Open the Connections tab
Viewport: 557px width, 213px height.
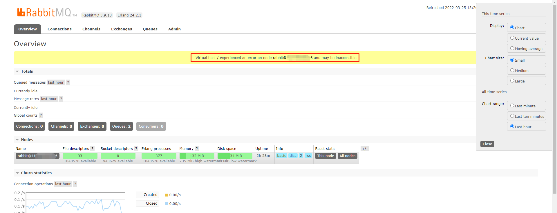pyautogui.click(x=59, y=29)
